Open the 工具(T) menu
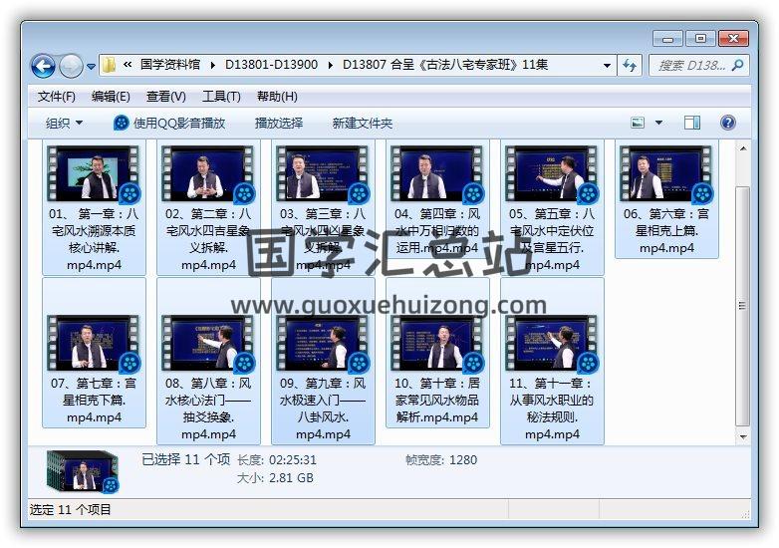Viewport: 779px width, 548px height. click(220, 96)
